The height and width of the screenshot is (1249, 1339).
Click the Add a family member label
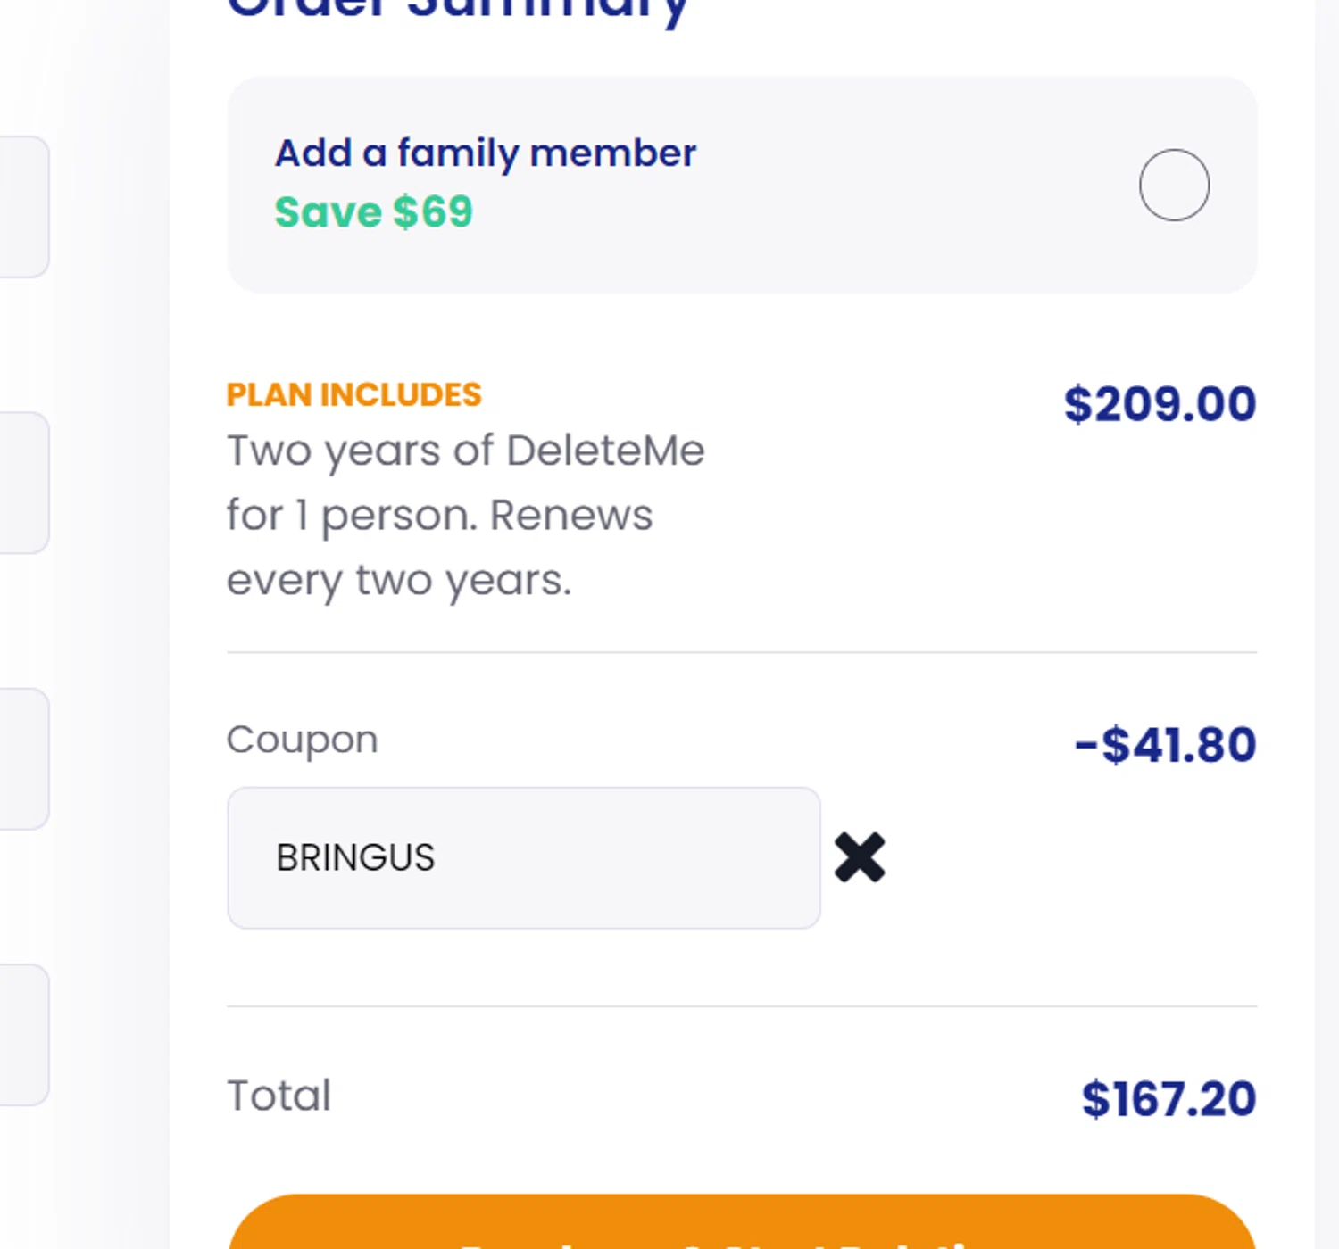[485, 153]
